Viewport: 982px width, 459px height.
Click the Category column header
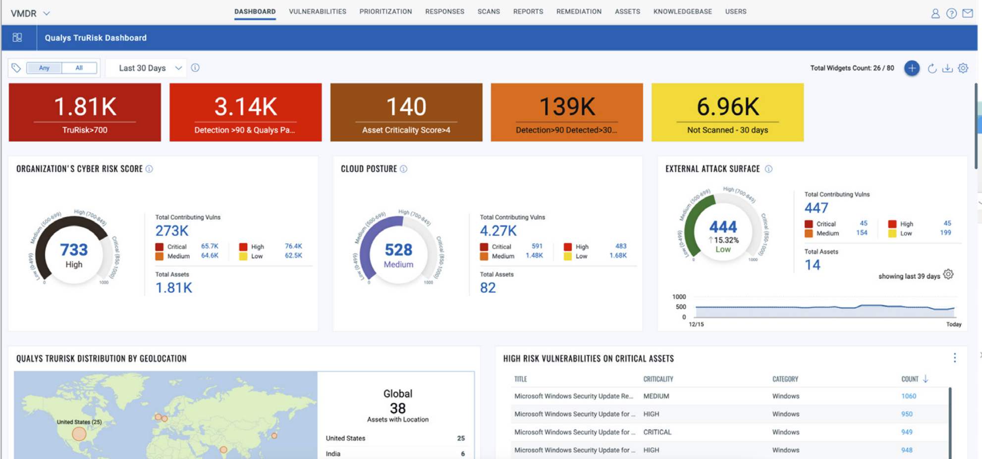tap(785, 379)
